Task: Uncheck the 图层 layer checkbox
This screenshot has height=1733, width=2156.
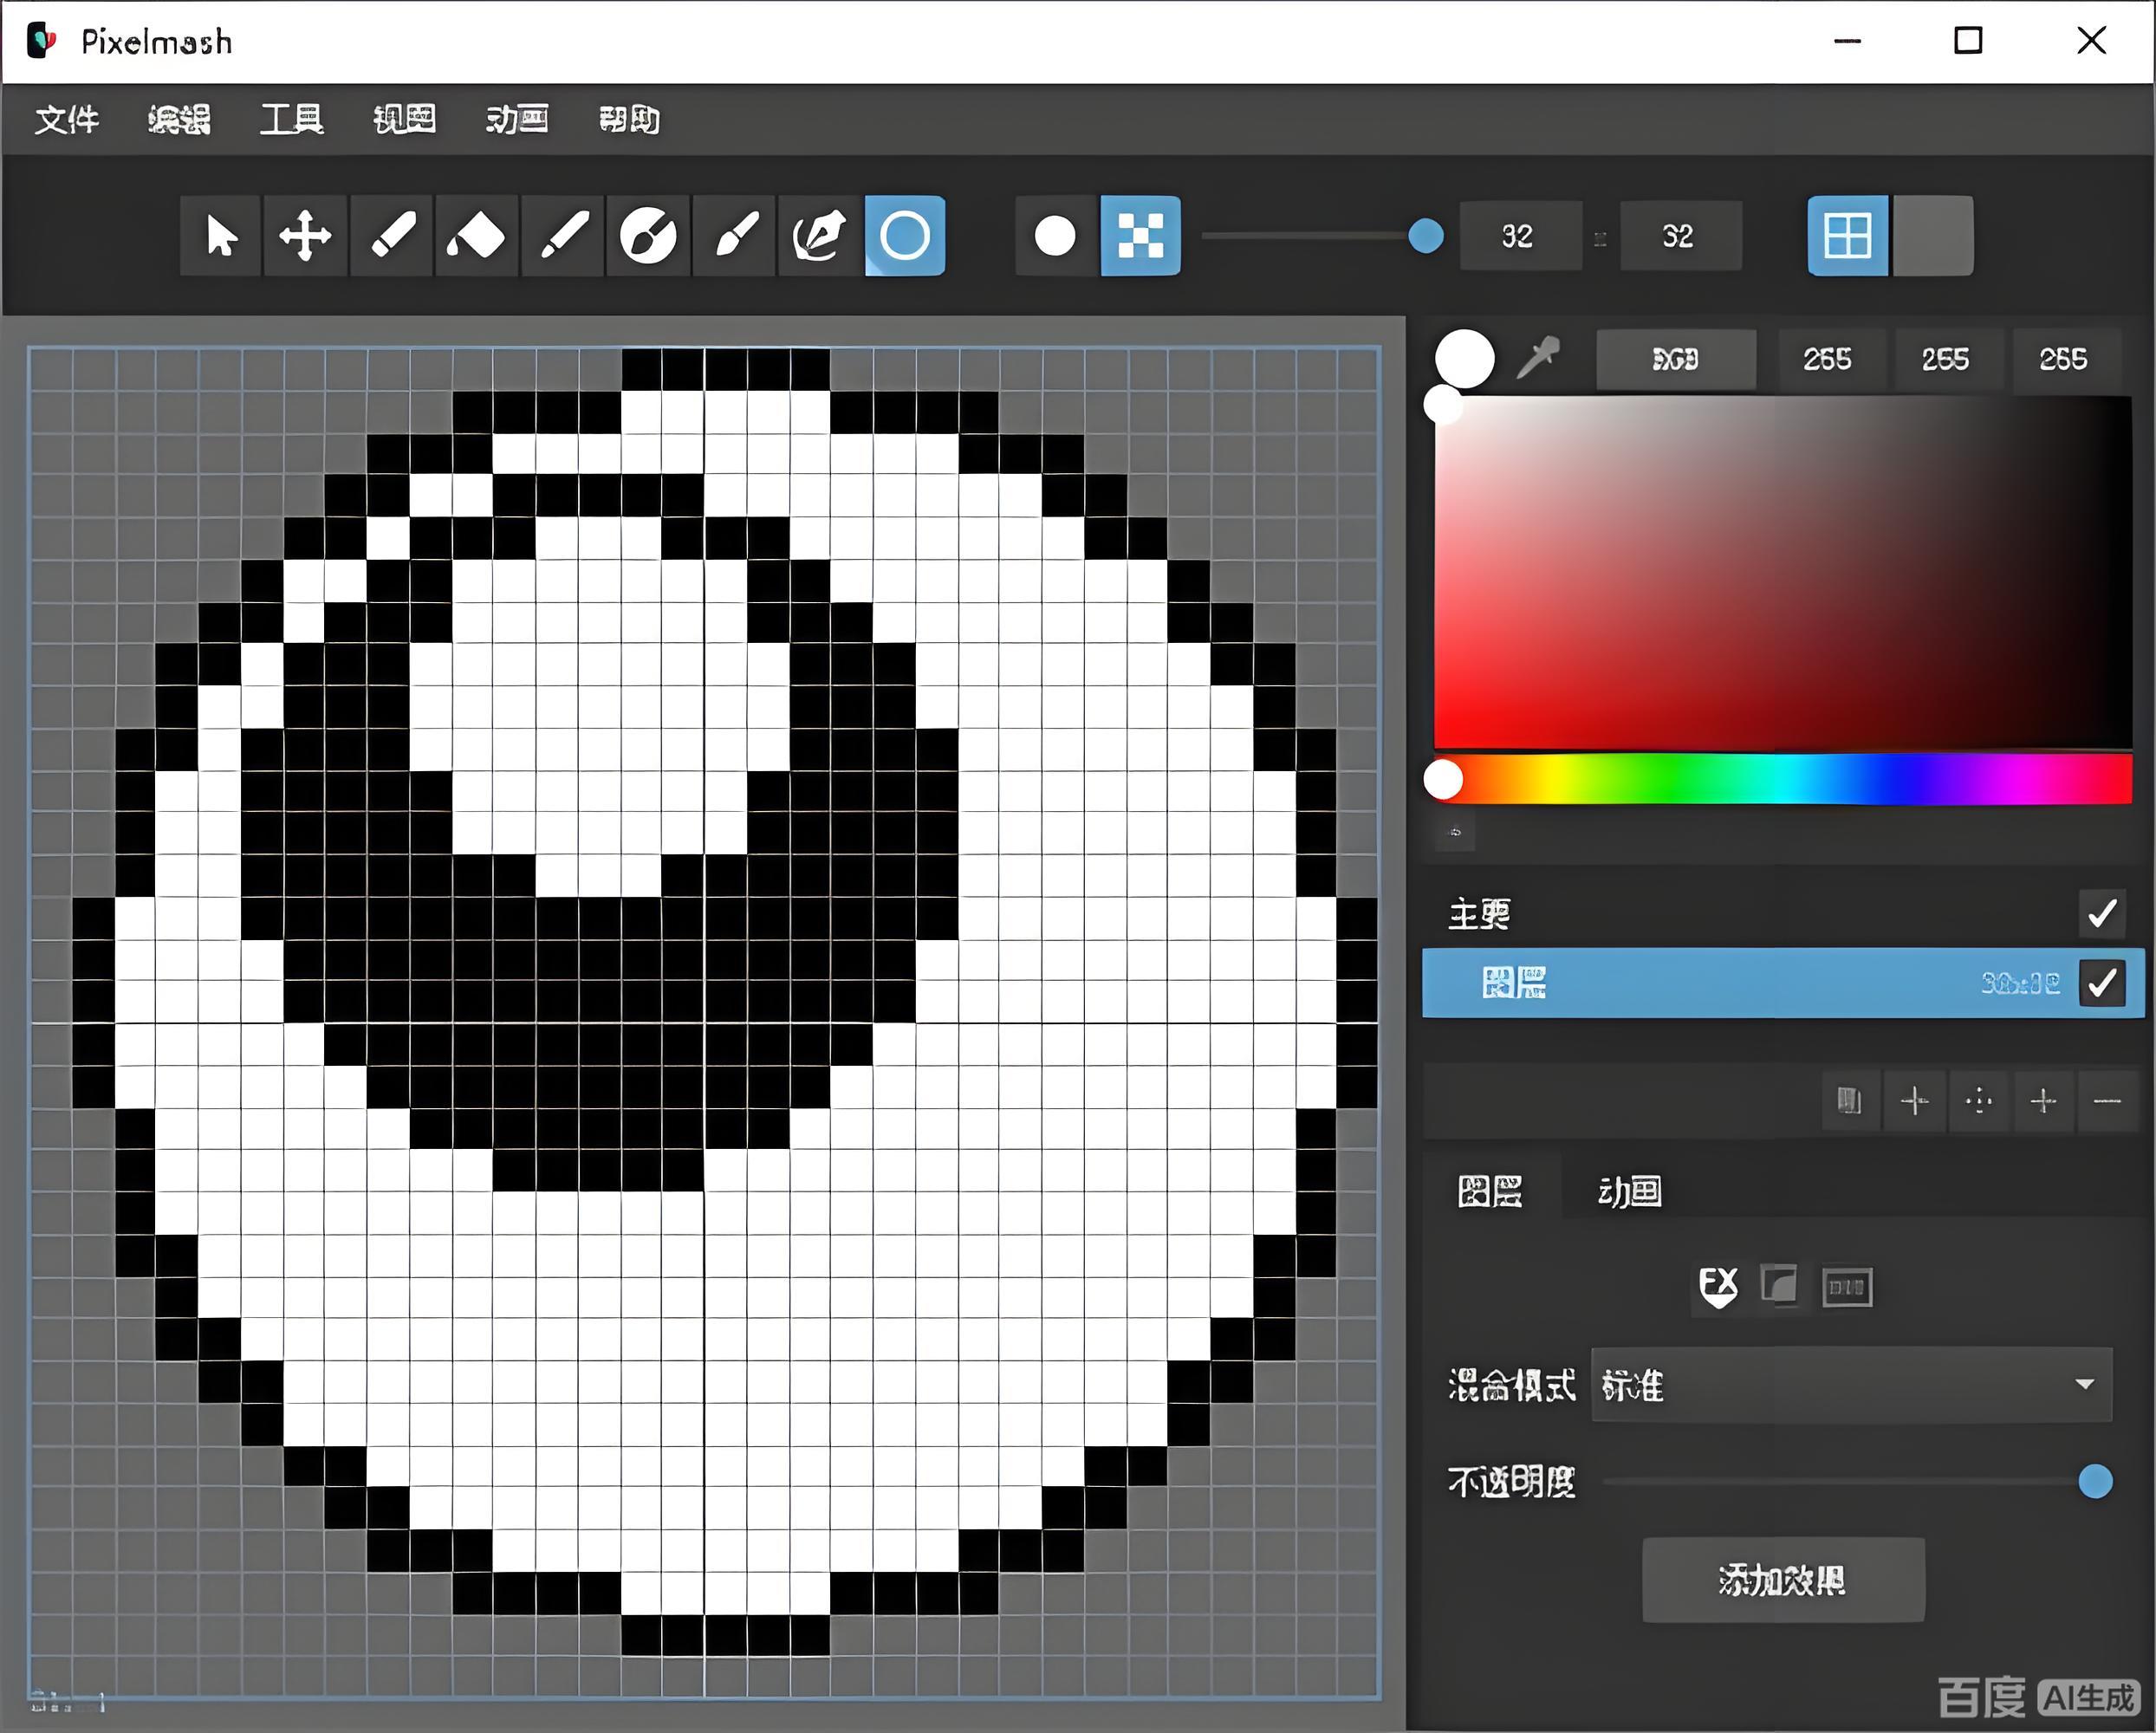Action: point(2102,983)
